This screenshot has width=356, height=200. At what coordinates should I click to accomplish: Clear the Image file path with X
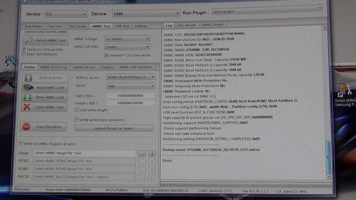tap(152, 154)
